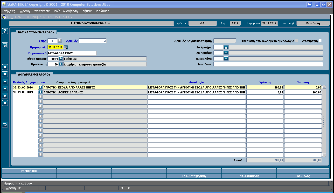Click ΑΓΡΟΤΙΚΗ ΛΟΙΠΕΣ ΔΑΠΑΝΕΣ account name

click(x=95, y=92)
